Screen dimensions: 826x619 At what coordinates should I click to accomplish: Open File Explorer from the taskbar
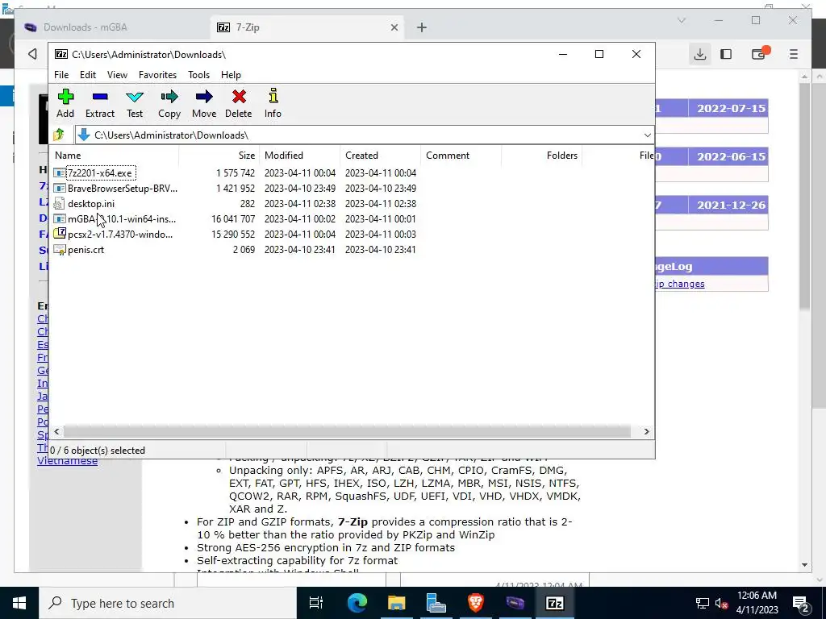pos(396,603)
